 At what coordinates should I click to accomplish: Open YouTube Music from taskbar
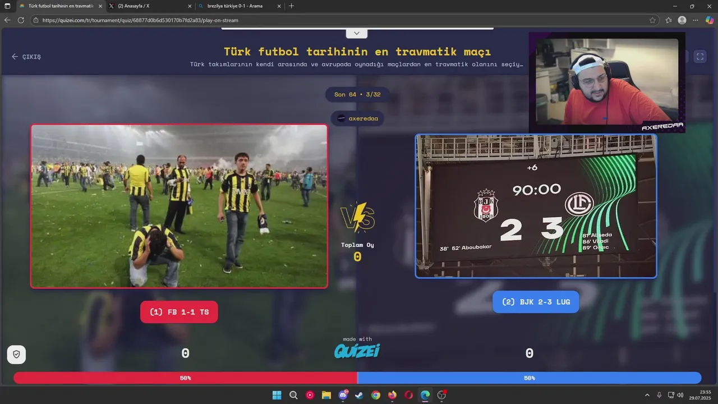tap(310, 395)
